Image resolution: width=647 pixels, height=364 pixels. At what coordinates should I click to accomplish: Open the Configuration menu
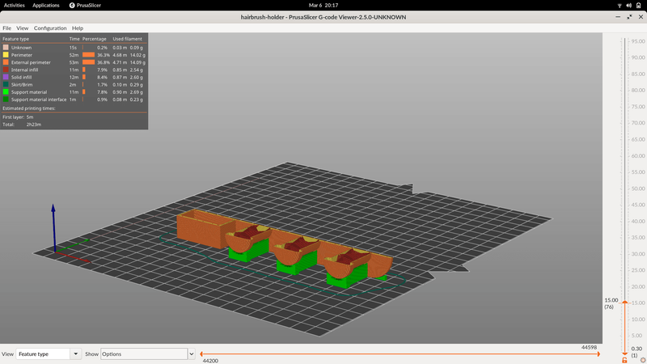(50, 28)
